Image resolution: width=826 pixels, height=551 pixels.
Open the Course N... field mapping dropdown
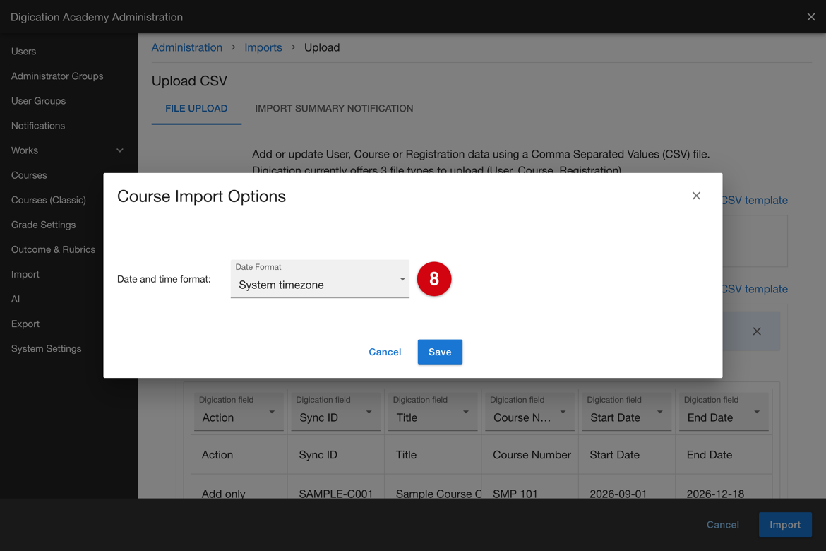point(529,411)
